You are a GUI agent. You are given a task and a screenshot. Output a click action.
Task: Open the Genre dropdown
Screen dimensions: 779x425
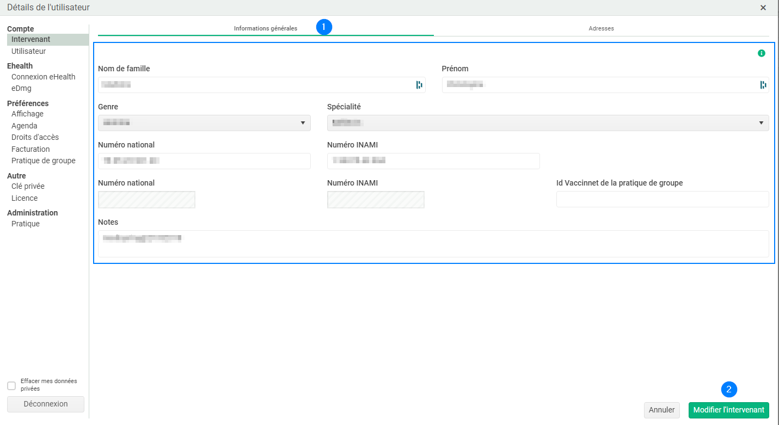204,123
